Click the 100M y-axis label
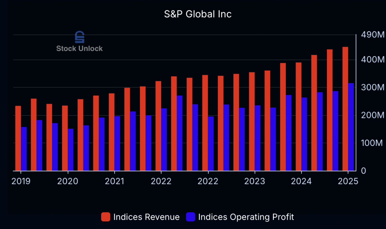Viewport: 386px width, 229px height. point(373,143)
